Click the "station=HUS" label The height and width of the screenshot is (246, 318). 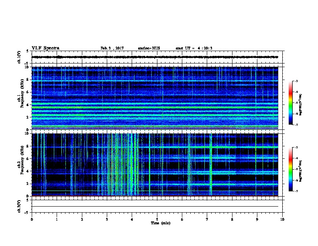[149, 48]
